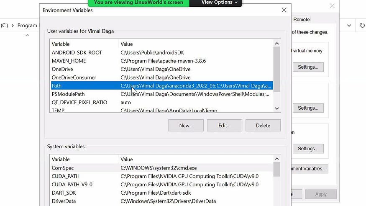Close the Environment Variables dialog
Screen dimensions: 366x206
click(x=284, y=10)
